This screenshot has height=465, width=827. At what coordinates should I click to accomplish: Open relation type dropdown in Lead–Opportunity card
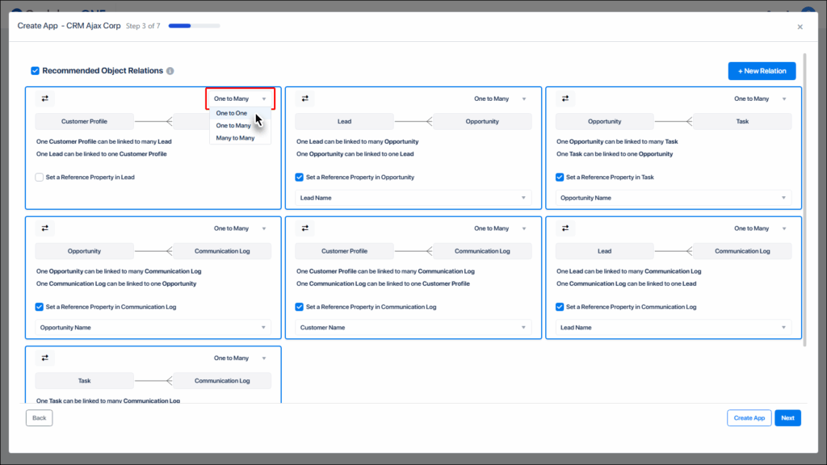pyautogui.click(x=500, y=98)
